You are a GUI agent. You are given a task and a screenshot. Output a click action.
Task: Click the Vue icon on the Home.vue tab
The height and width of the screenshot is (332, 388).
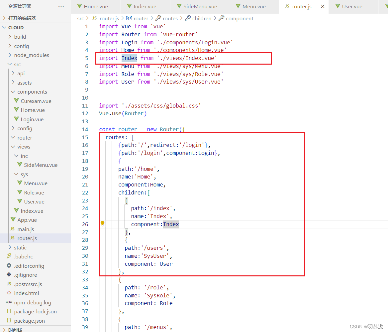80,6
